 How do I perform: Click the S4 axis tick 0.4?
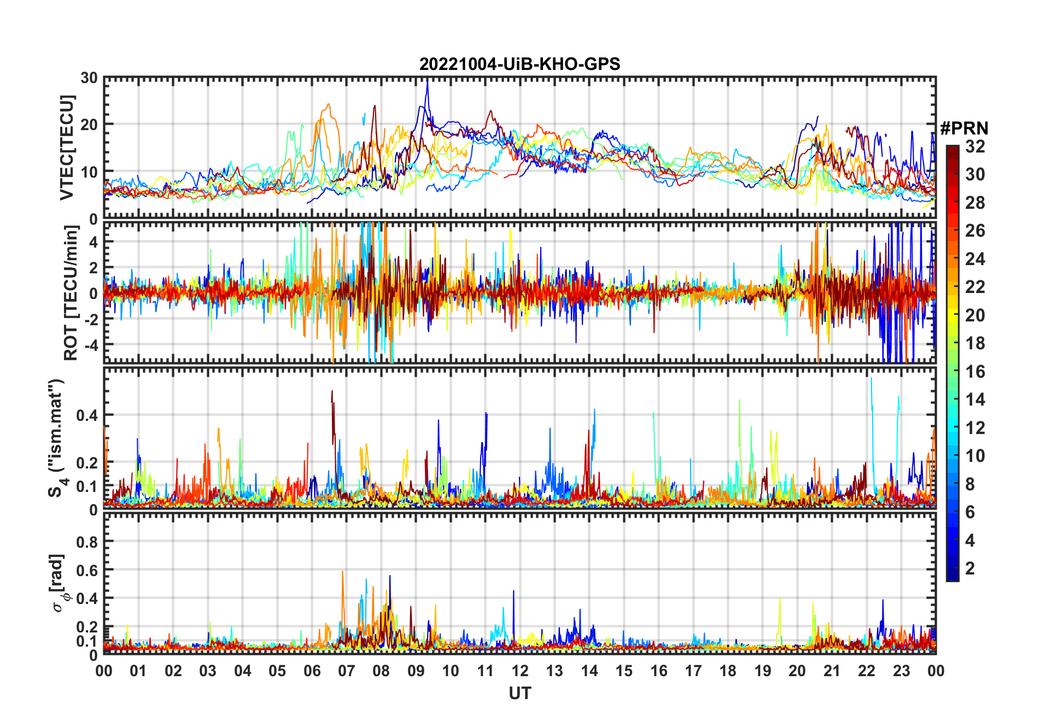pos(87,415)
